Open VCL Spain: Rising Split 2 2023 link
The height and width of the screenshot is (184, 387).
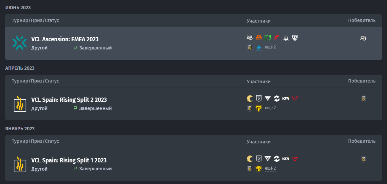pos(69,100)
